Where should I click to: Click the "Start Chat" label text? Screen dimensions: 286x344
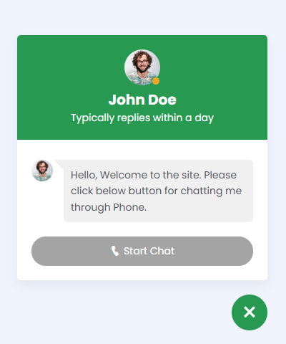(149, 251)
